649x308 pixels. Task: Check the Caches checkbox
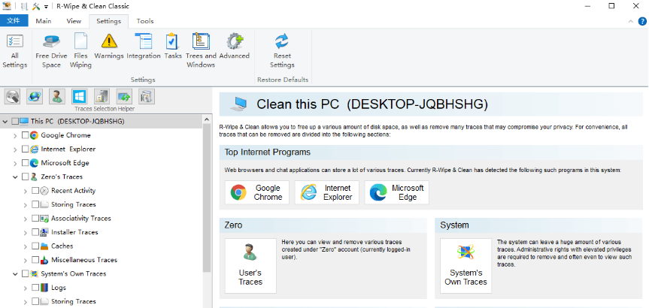point(35,246)
